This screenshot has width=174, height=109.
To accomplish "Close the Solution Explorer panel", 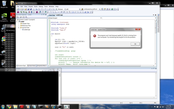I will (46, 15).
